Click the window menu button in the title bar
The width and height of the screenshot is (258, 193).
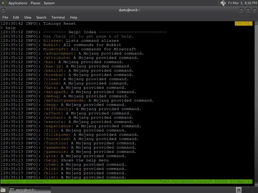3,10
